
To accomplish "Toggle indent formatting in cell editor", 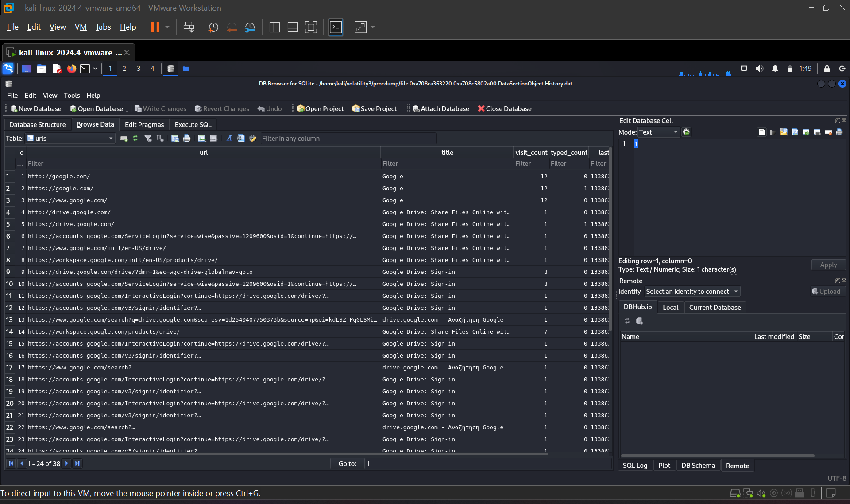I will pyautogui.click(x=773, y=132).
